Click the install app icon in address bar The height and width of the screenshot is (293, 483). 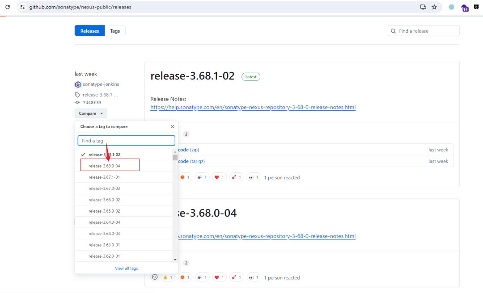tap(423, 7)
